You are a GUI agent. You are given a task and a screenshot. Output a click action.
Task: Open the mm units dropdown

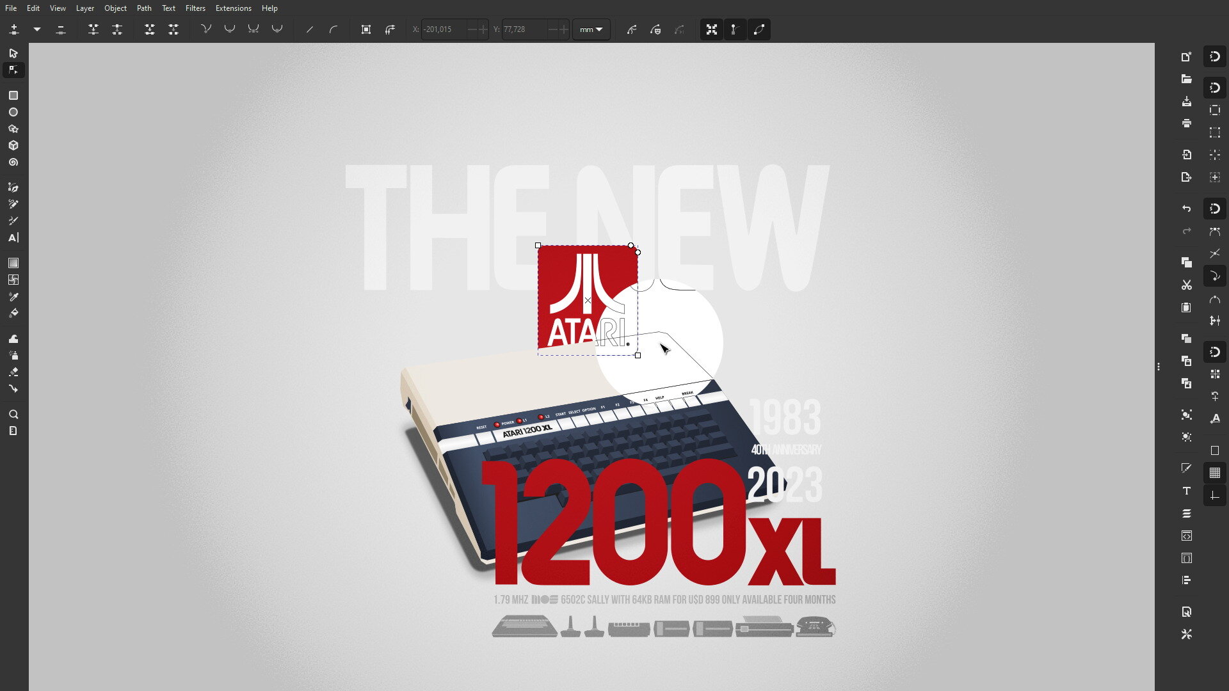click(x=591, y=29)
